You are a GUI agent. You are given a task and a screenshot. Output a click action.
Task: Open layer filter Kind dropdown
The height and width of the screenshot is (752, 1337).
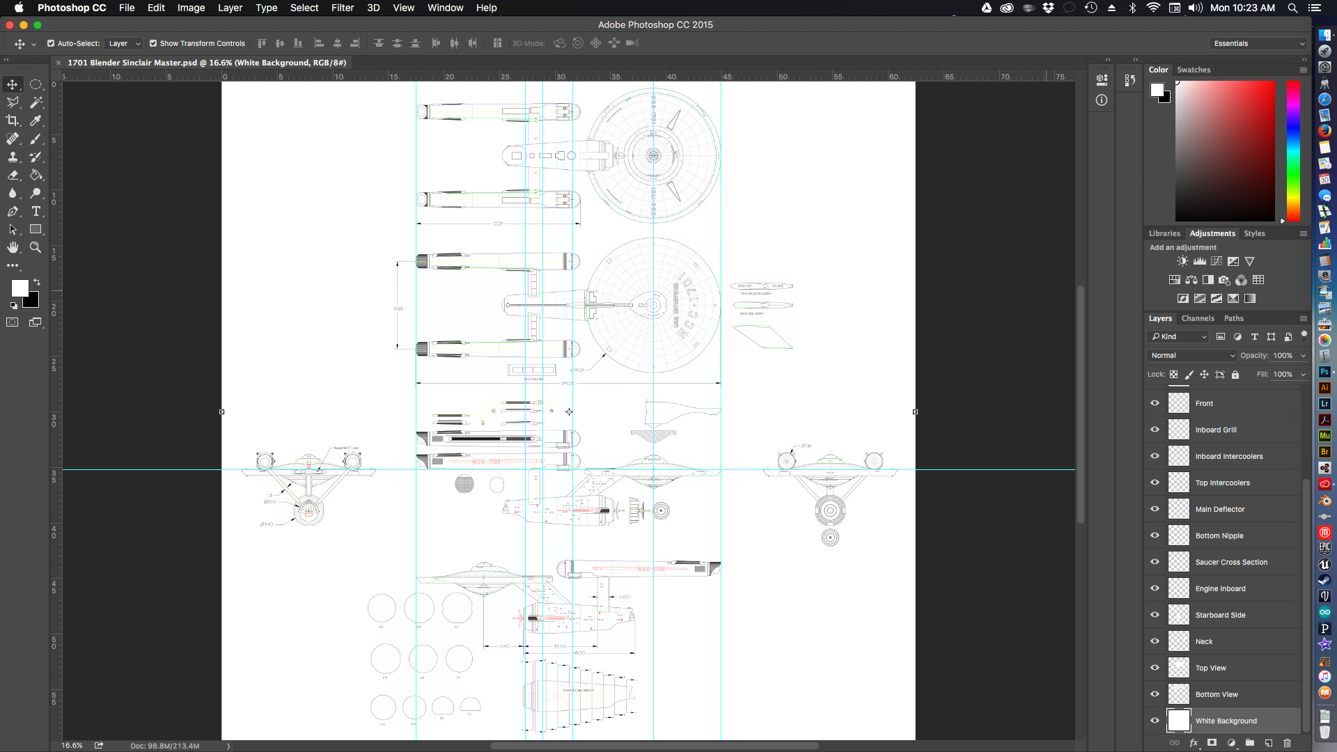click(x=1179, y=336)
